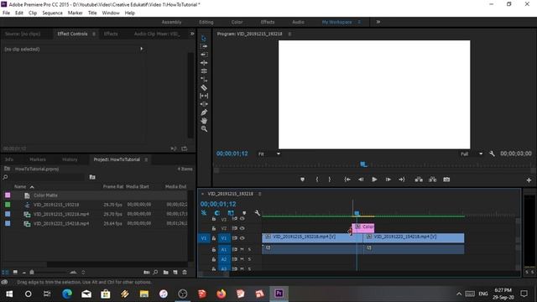
Task: Switch to the Effects panel tab
Action: coord(111,34)
